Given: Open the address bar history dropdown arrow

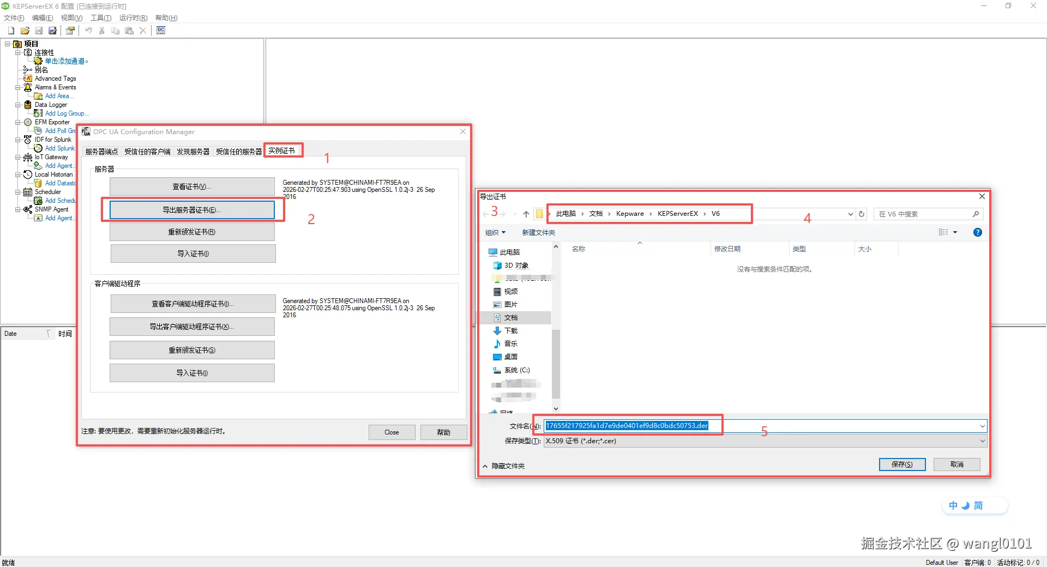Looking at the screenshot, I should pos(850,214).
